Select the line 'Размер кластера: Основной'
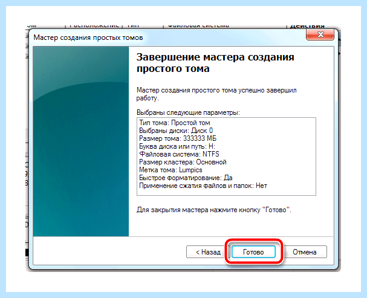The width and height of the screenshot is (367, 298). point(183,162)
